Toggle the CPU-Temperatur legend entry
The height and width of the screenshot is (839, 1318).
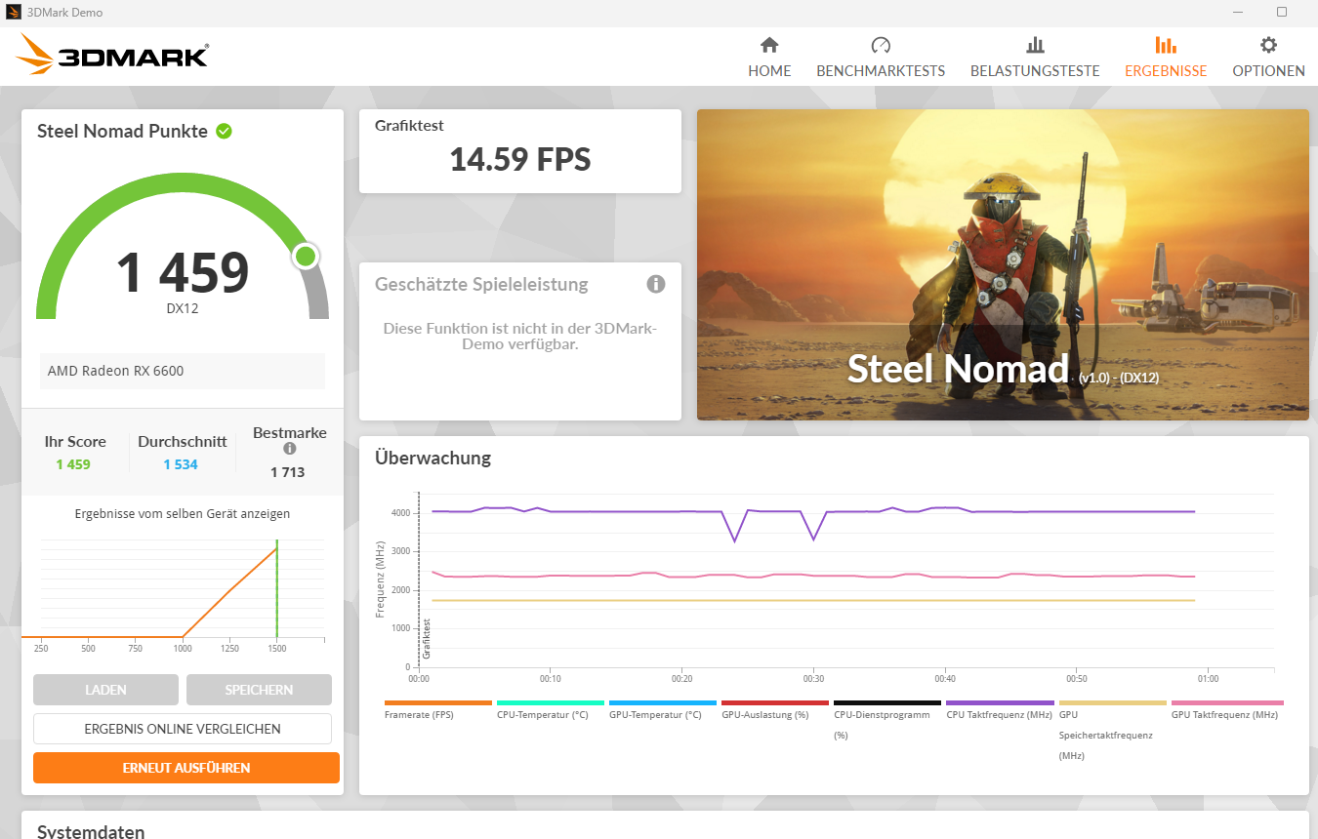[x=551, y=709]
